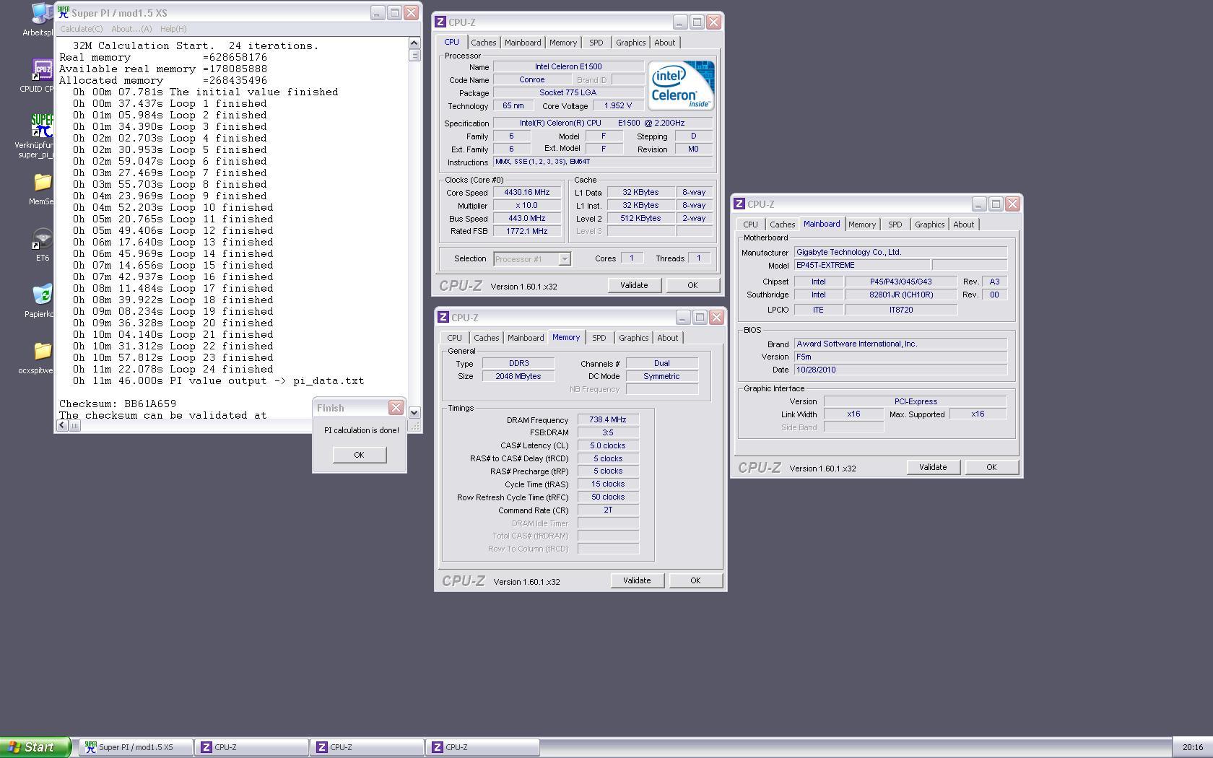The width and height of the screenshot is (1213, 758).
Task: Switch to Memory tab in CPU window
Action: [x=563, y=43]
